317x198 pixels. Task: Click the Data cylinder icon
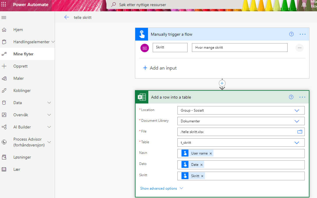pos(4,103)
